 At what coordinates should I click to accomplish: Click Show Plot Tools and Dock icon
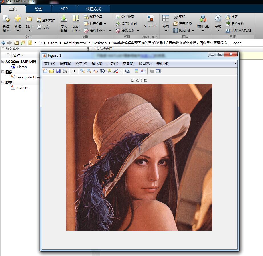point(158,71)
